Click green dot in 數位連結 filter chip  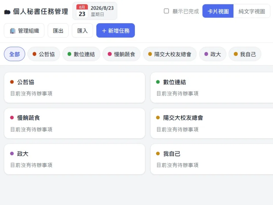[x=69, y=54]
